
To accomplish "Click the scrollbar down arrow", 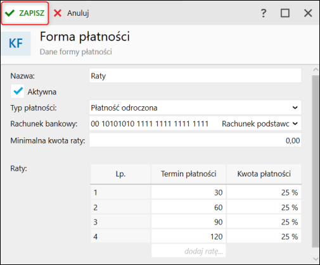I will pyautogui.click(x=316, y=259).
